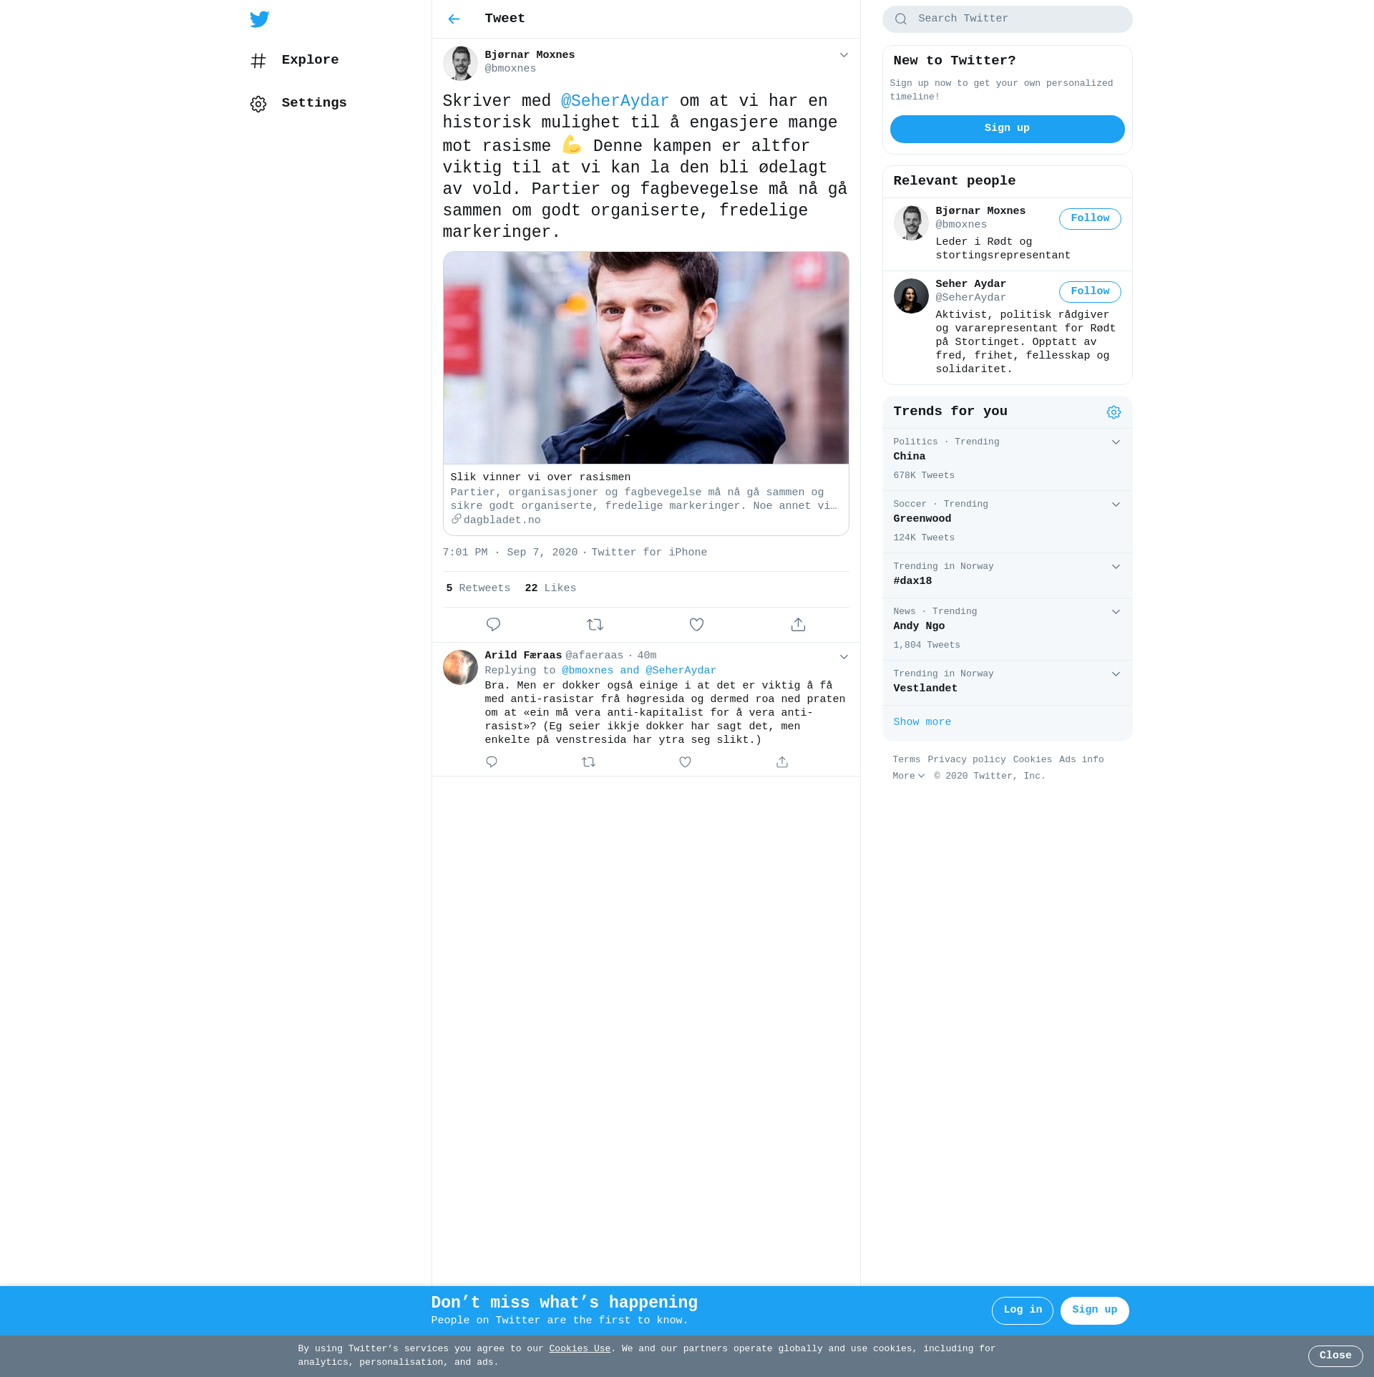This screenshot has width=1374, height=1377.
Task: Open Ads info footer link
Action: pos(1081,760)
